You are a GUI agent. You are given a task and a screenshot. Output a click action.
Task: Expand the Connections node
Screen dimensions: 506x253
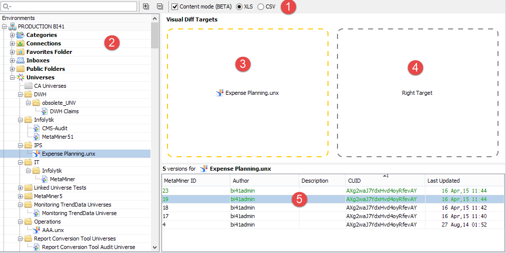(12, 43)
